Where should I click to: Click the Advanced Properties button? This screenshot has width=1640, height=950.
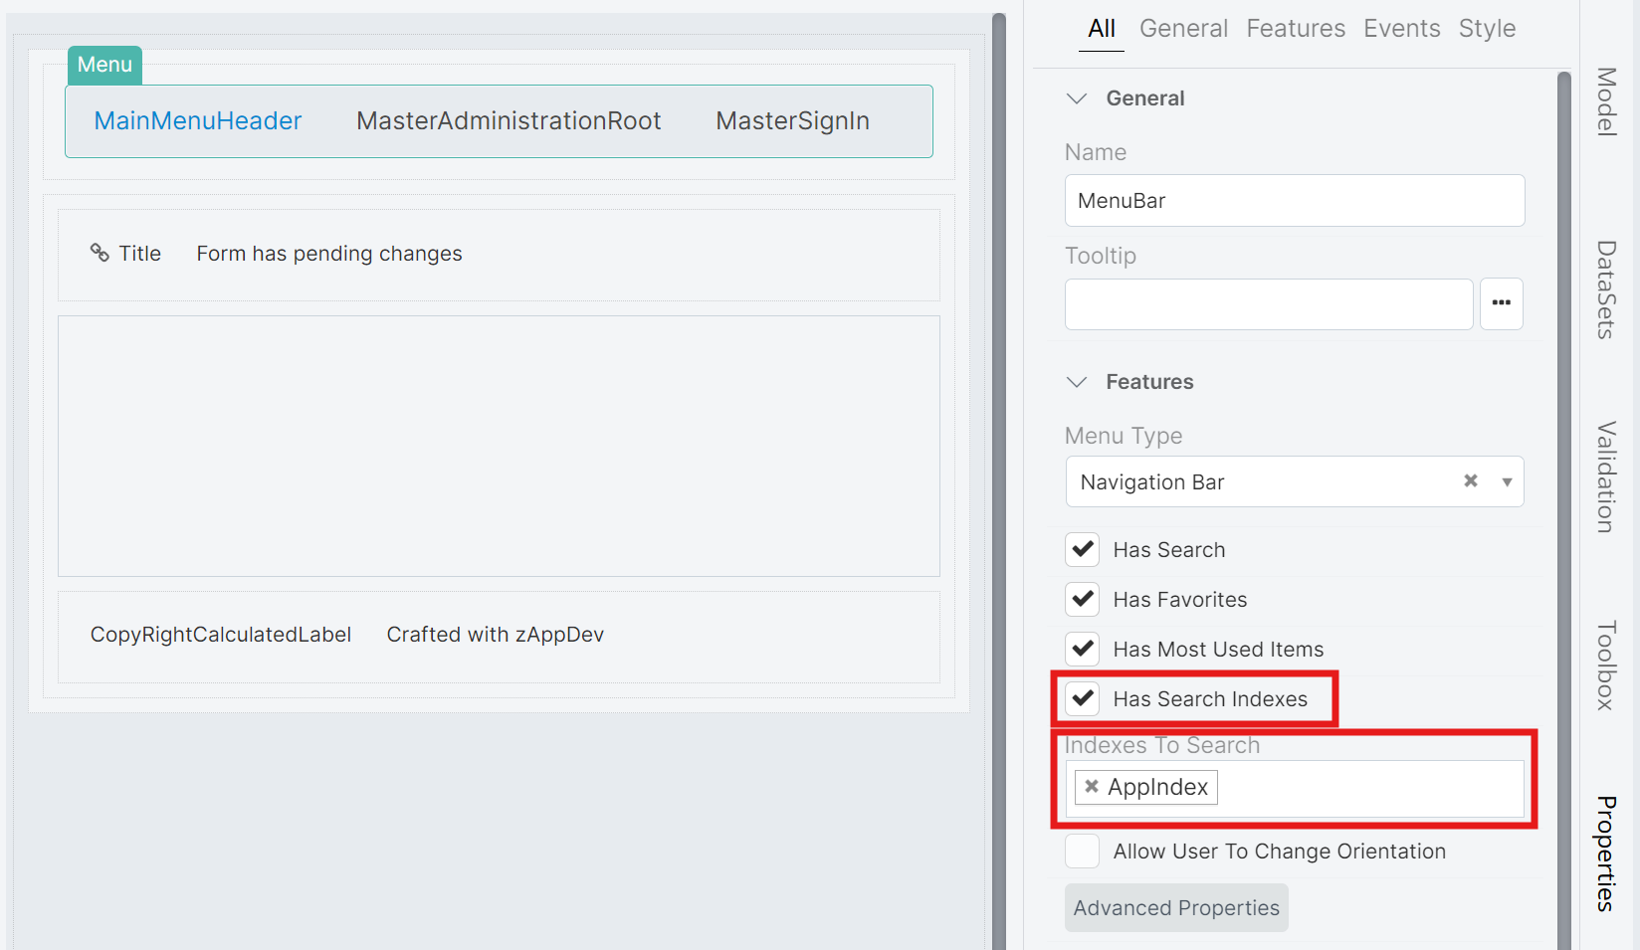tap(1176, 907)
